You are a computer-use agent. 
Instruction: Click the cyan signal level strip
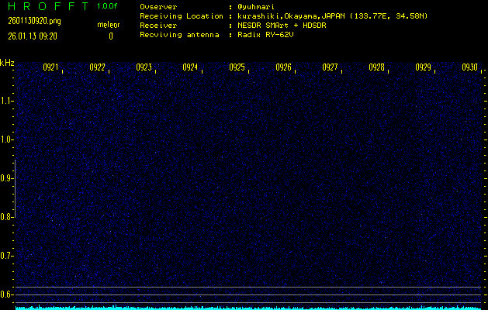click(x=248, y=307)
